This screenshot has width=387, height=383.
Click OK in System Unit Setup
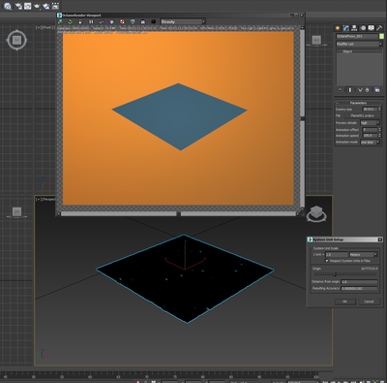[344, 302]
